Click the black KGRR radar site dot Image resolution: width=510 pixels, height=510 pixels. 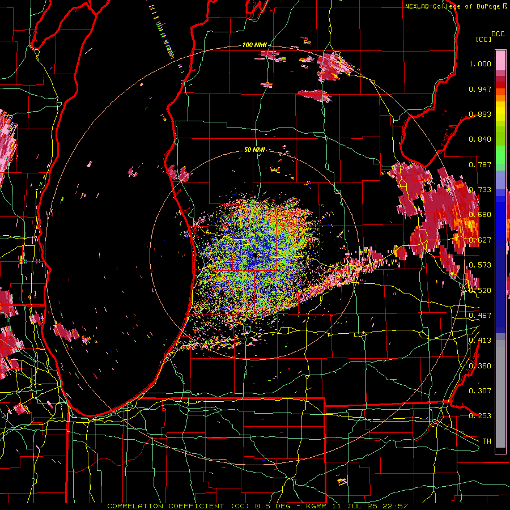tap(254, 255)
